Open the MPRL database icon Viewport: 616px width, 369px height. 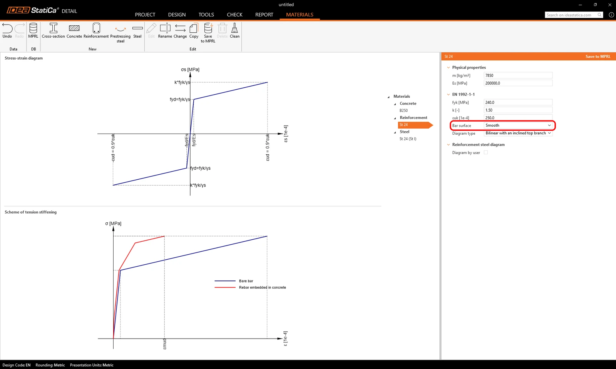coord(33,28)
